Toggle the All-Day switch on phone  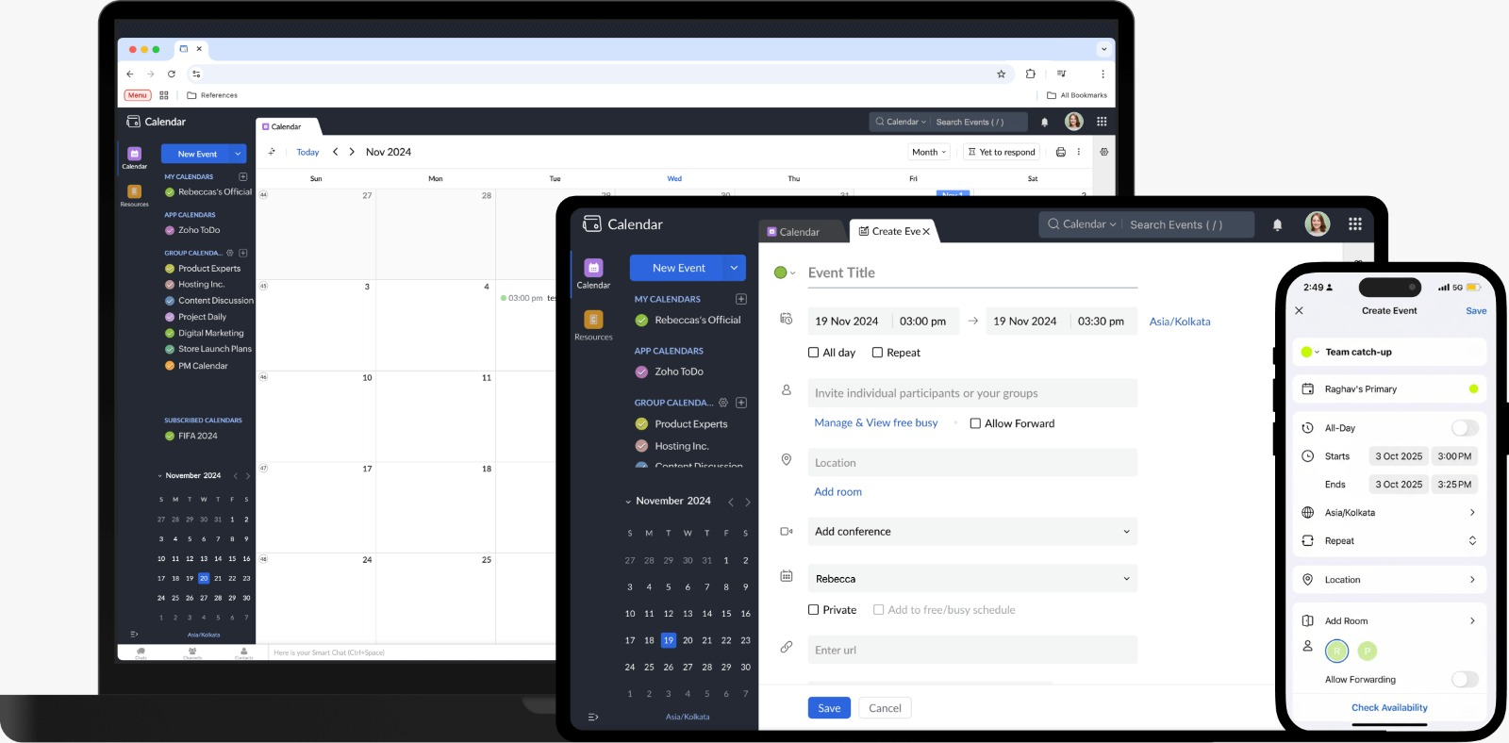click(1464, 428)
